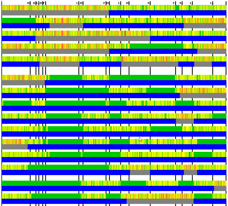228x206 pixels.
Task: Click the first S marker label
Action: coord(149,3)
